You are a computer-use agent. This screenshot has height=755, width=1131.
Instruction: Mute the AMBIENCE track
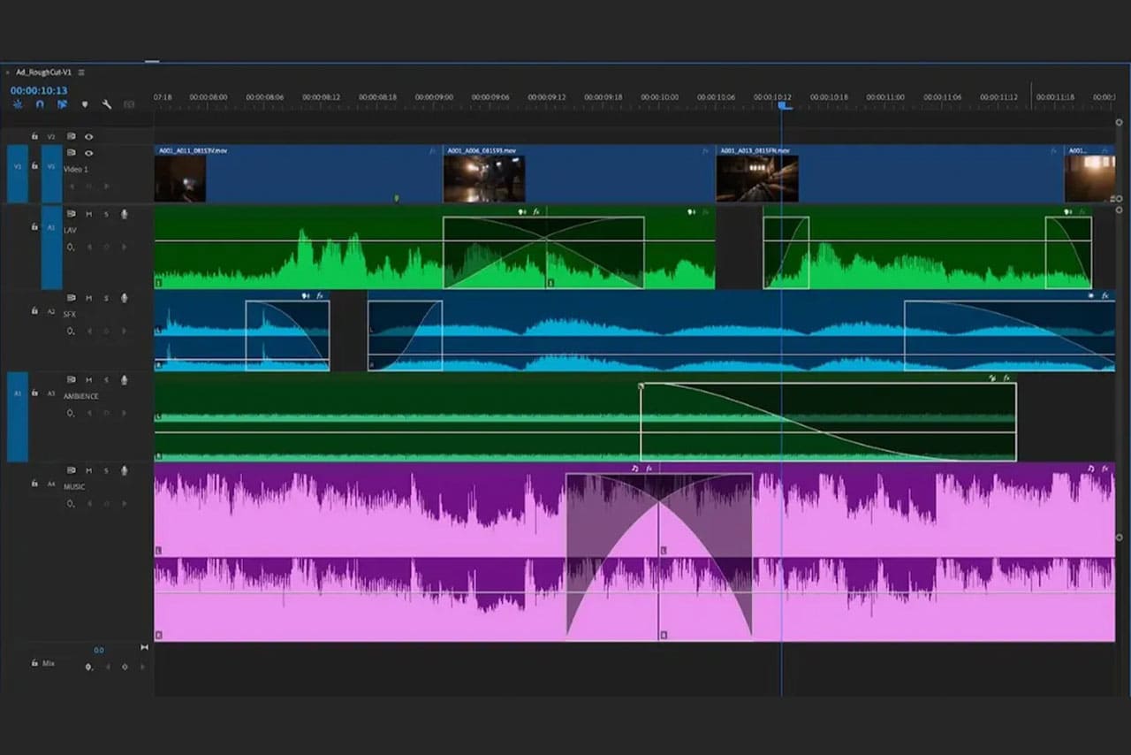click(88, 379)
